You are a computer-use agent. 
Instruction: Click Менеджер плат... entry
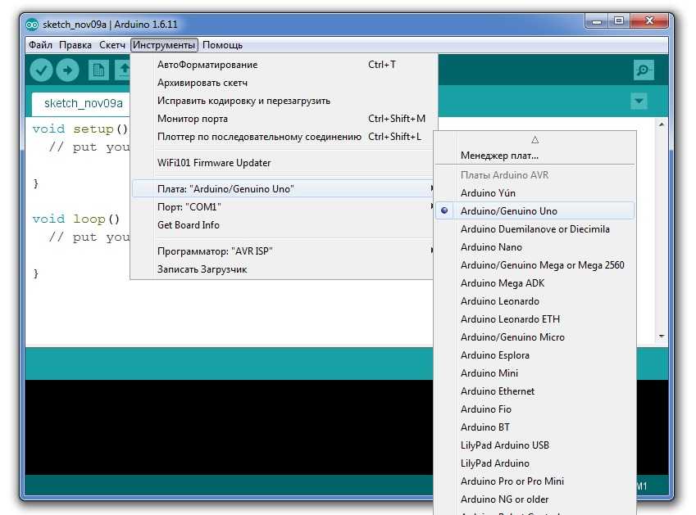click(499, 156)
